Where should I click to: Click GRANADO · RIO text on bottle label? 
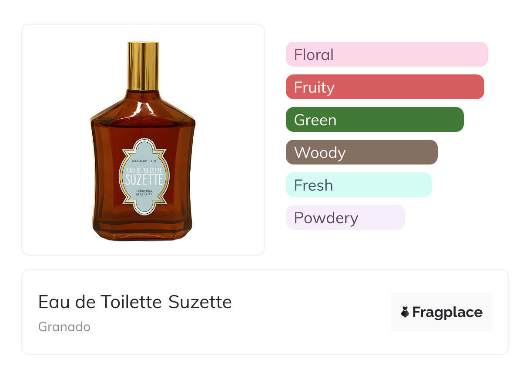tap(144, 162)
